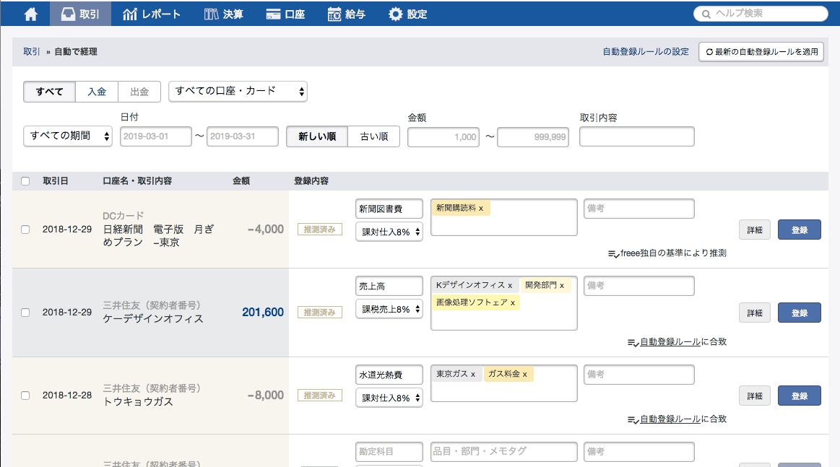Viewport: 840px width, 467px height.
Task: Click the 新聞図書費 account field
Action: 389,209
